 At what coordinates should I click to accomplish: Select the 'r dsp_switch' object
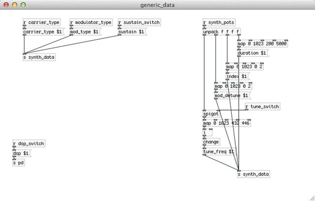pyautogui.click(x=29, y=144)
